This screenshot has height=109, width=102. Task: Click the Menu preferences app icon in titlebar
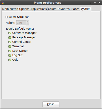[3, 3]
